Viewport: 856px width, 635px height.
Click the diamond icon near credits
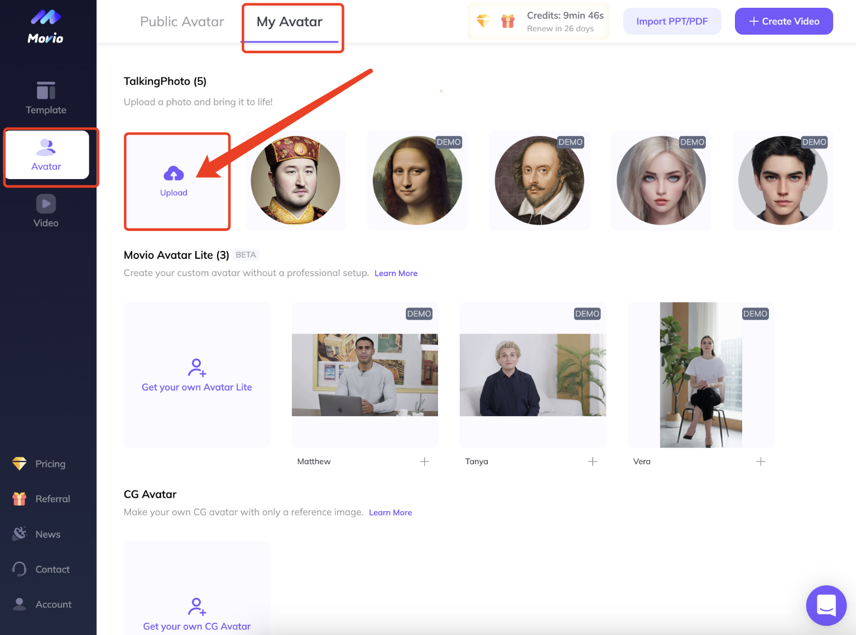tap(483, 21)
